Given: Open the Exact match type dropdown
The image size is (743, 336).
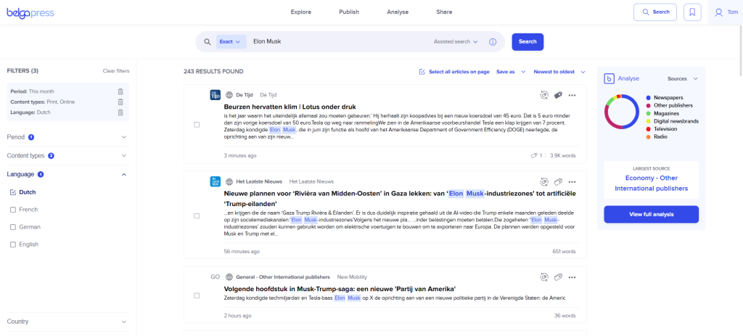Looking at the screenshot, I should click(x=231, y=41).
